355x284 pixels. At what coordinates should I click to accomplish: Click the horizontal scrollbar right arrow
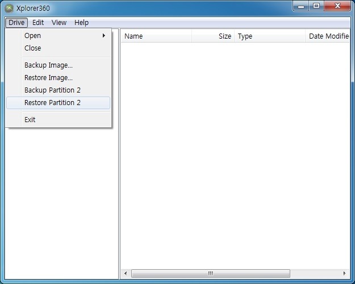point(345,273)
